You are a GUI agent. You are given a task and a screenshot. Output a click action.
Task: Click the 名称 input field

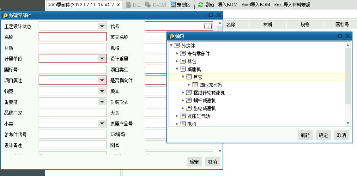coord(73,37)
